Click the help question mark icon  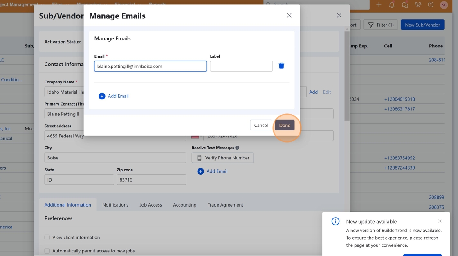[431, 5]
